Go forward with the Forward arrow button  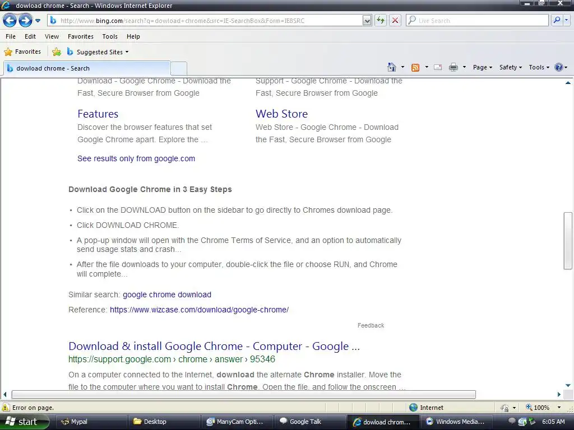[x=25, y=21]
